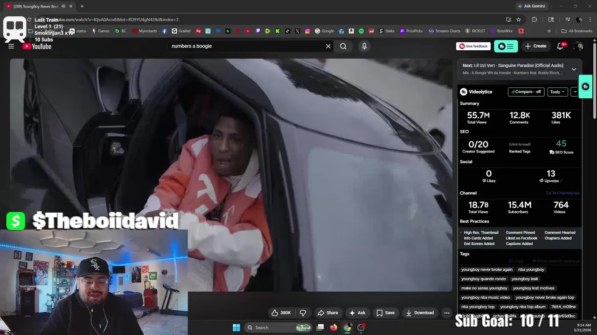Open the Twitch bookmark icon
Viewport: 597px width, 335px height.
click(258, 31)
